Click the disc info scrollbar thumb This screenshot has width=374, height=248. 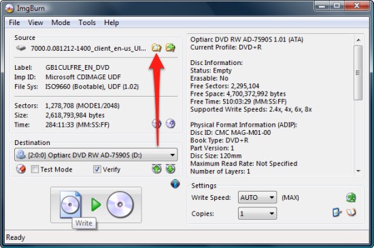pos(358,73)
